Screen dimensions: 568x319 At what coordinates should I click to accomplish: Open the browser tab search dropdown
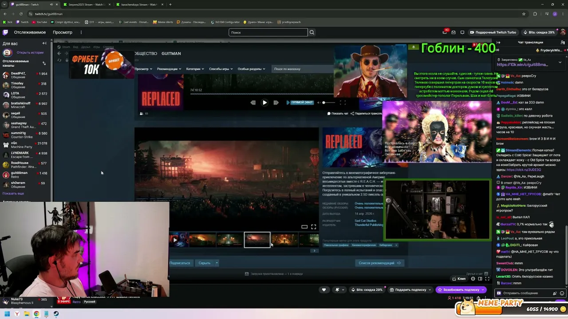click(x=4, y=4)
